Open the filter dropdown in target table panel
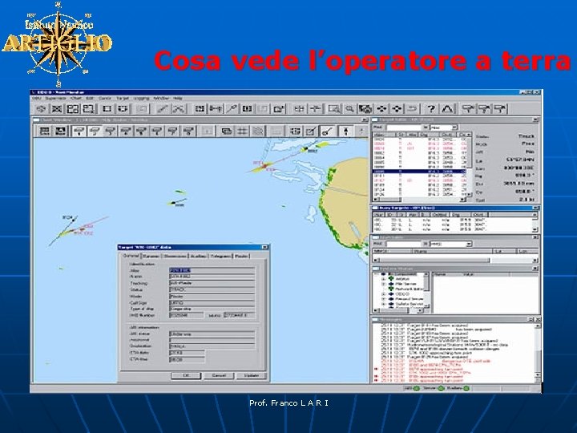This screenshot has width=577, height=433. coord(454,127)
